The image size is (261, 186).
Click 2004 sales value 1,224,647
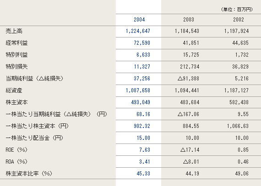138,31
